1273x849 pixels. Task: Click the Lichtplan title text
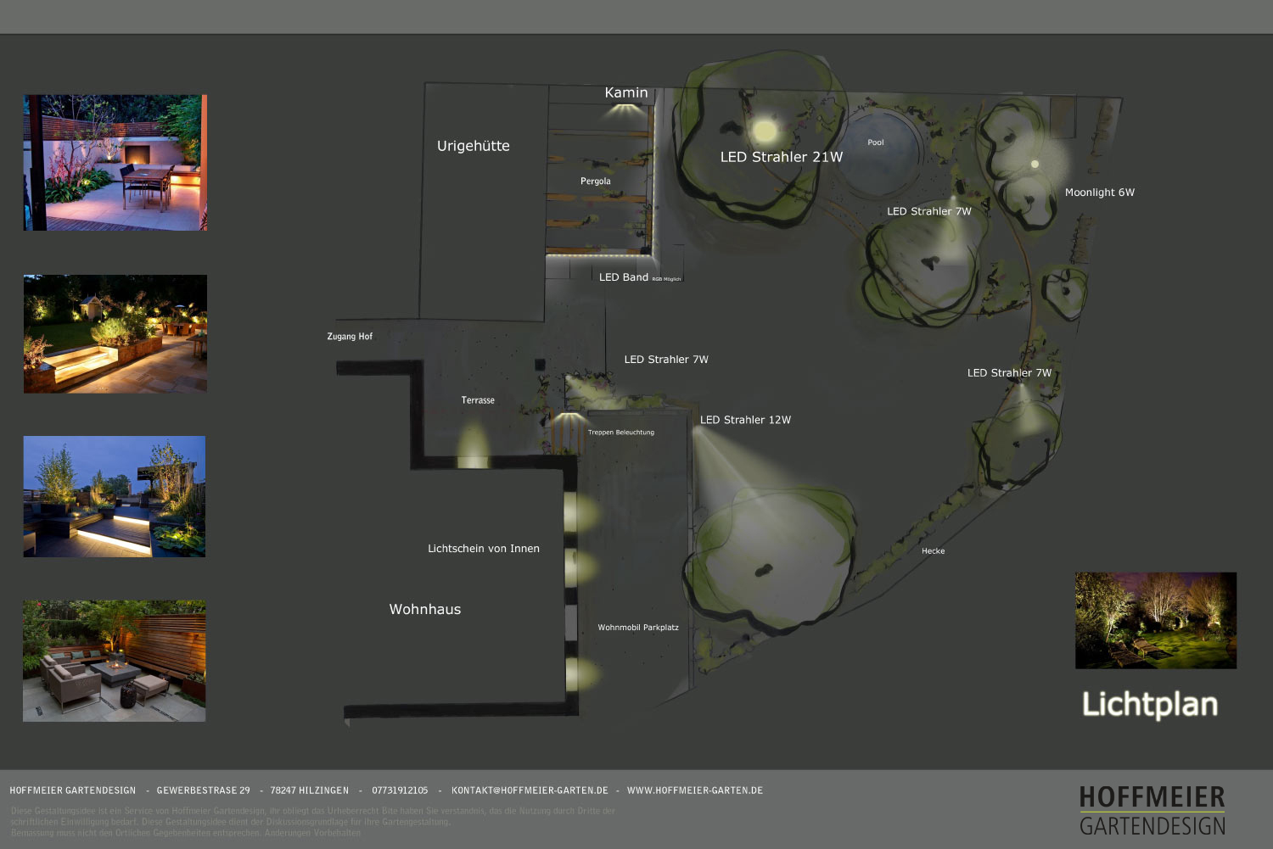1149,705
